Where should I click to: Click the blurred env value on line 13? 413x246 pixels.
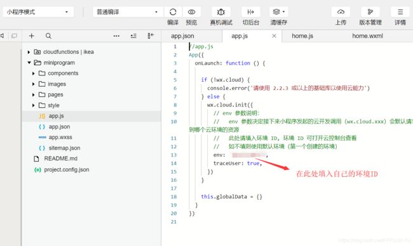tap(248, 155)
